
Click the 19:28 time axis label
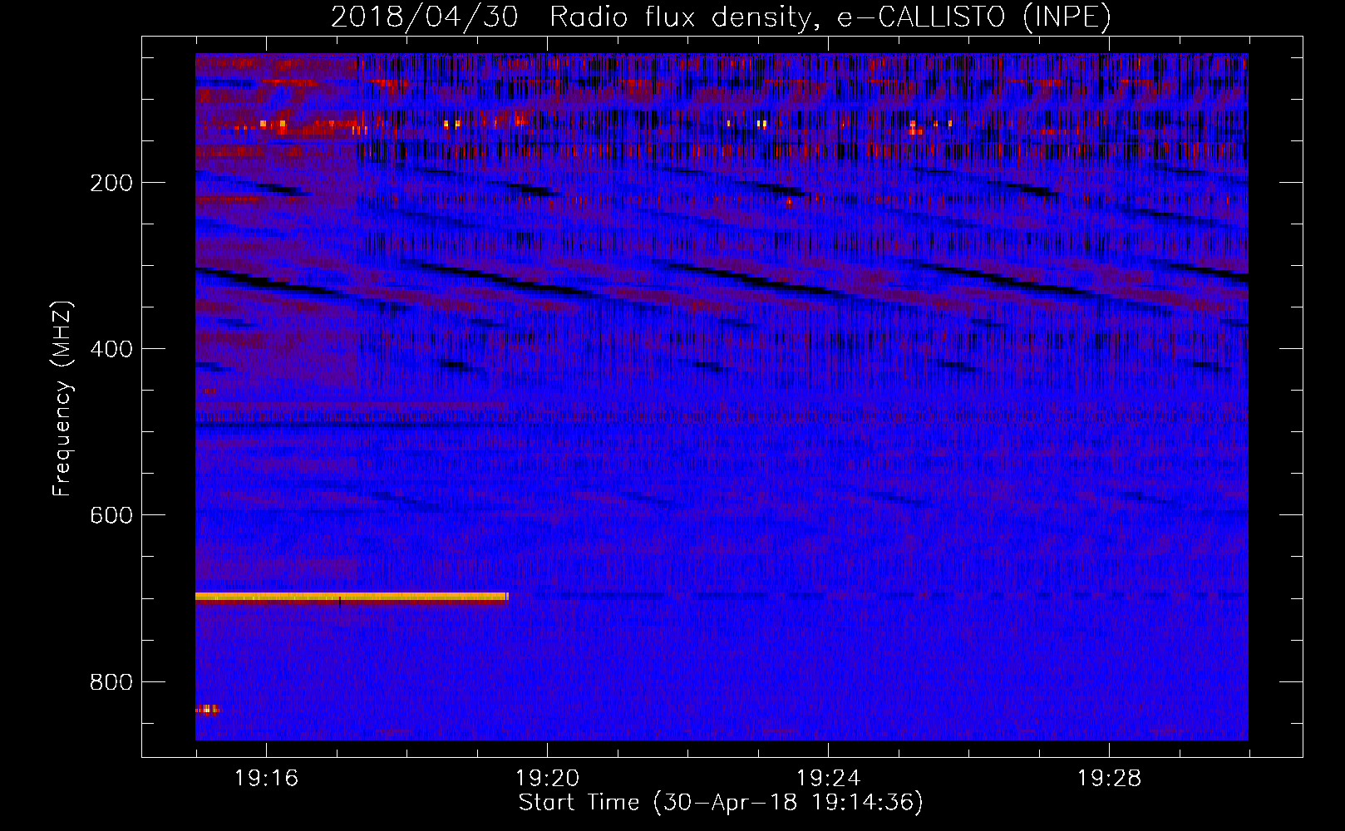tap(1109, 778)
